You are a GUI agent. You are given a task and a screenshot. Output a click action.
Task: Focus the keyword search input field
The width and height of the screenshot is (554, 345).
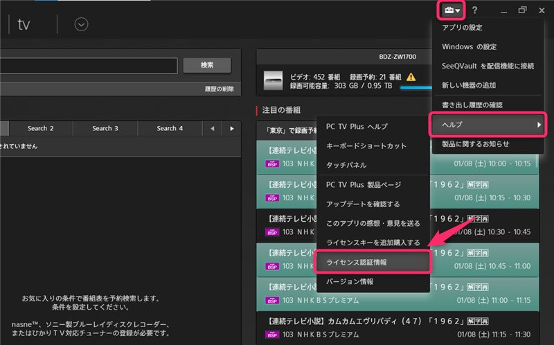(x=89, y=66)
